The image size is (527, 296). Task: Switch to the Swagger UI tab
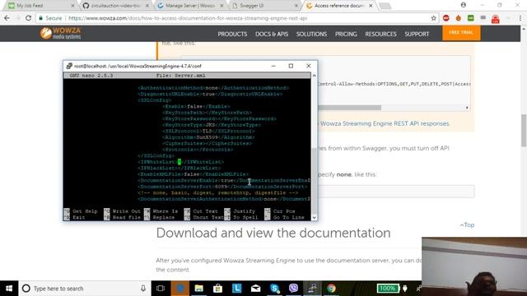pos(265,6)
